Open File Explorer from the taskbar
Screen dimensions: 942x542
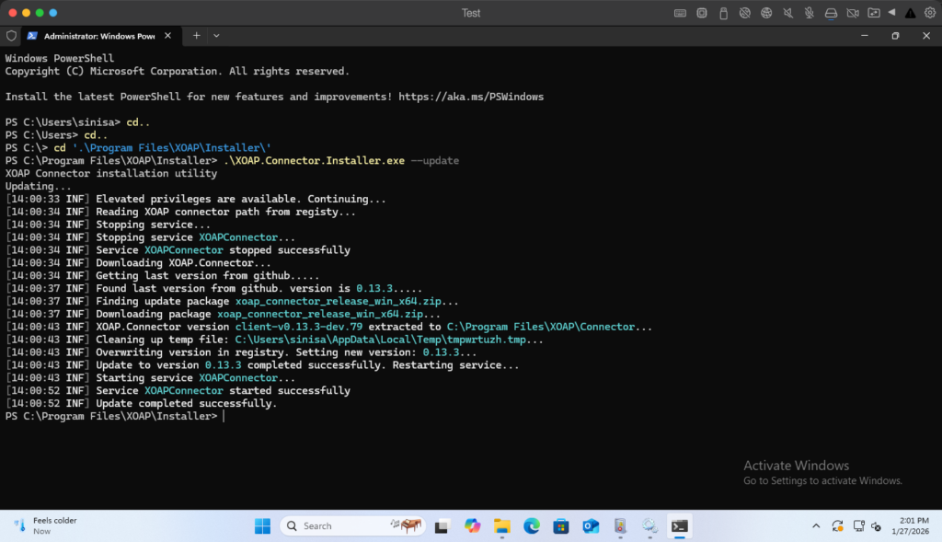pos(501,526)
